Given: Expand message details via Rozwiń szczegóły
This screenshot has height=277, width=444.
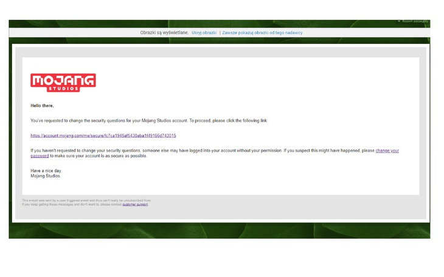Looking at the screenshot, I should point(415,21).
